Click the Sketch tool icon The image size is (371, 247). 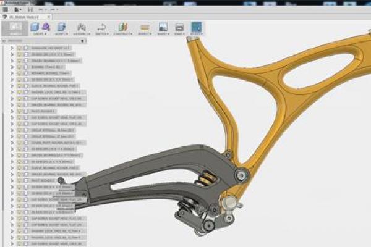click(101, 28)
